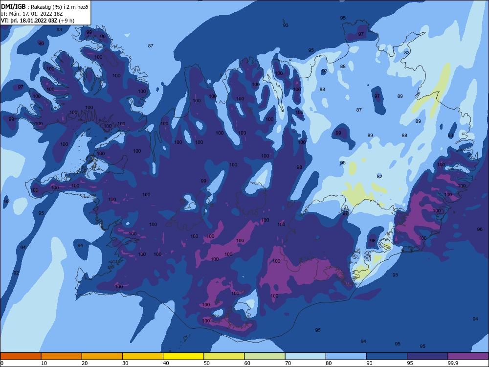Viewport: 489px width, 367px height.
Task: Click the valid time line "VT: þri. 18.01.2022 03Z"
Action: coord(29,21)
